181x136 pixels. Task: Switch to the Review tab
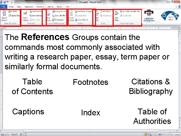pyautogui.click(x=60, y=7)
